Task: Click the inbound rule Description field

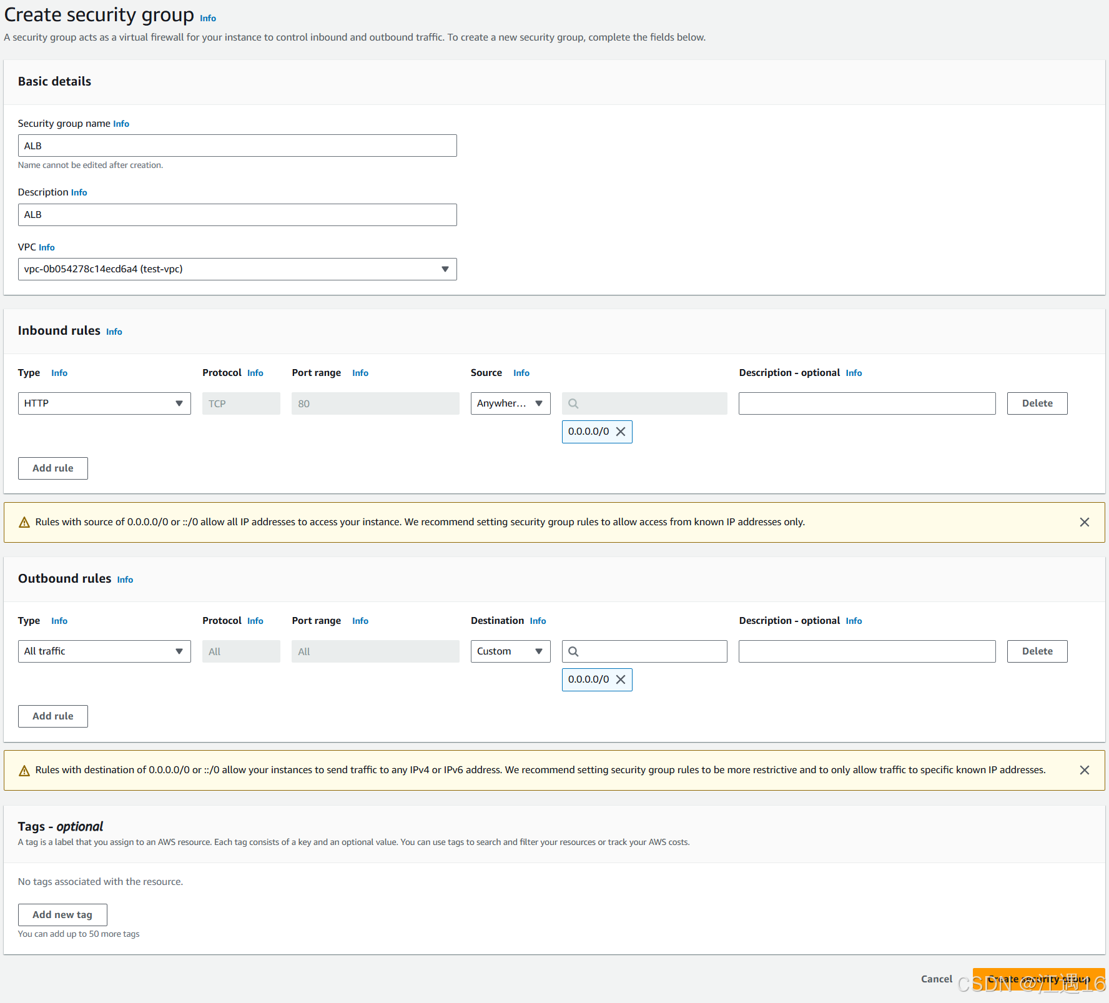Action: (x=867, y=403)
